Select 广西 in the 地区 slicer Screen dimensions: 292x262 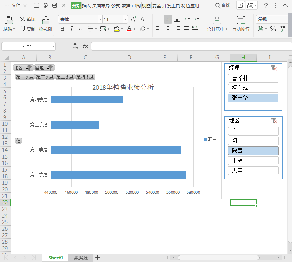click(253, 131)
